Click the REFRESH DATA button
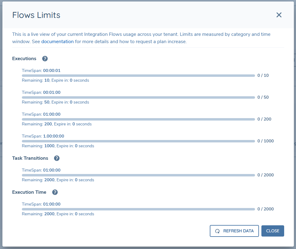Image resolution: width=296 pixels, height=249 pixels. point(234,231)
